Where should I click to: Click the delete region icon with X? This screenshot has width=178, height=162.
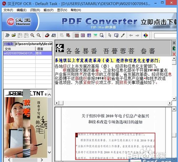102,35
